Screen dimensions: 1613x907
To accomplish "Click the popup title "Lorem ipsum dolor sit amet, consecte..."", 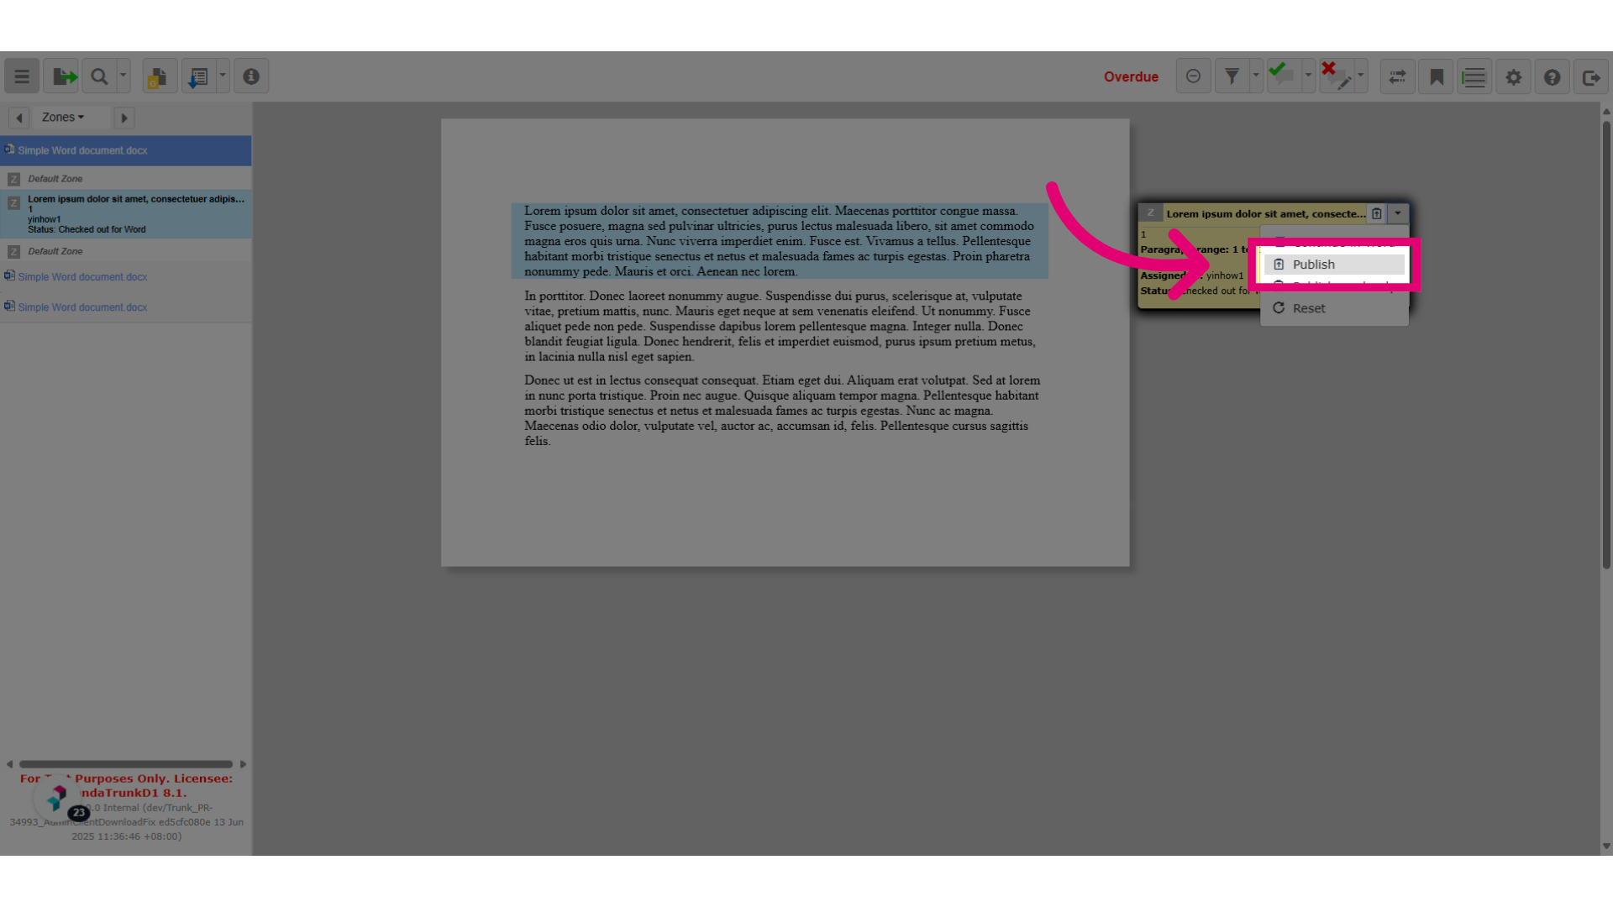I will [1266, 214].
